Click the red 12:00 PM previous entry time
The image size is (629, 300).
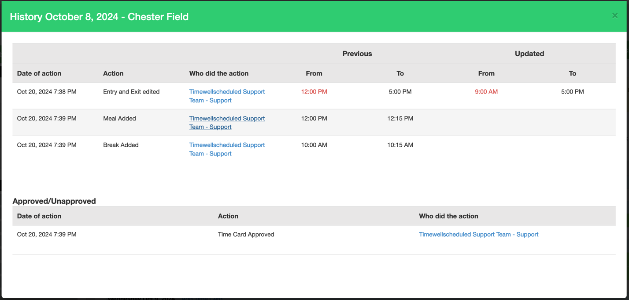coord(314,92)
